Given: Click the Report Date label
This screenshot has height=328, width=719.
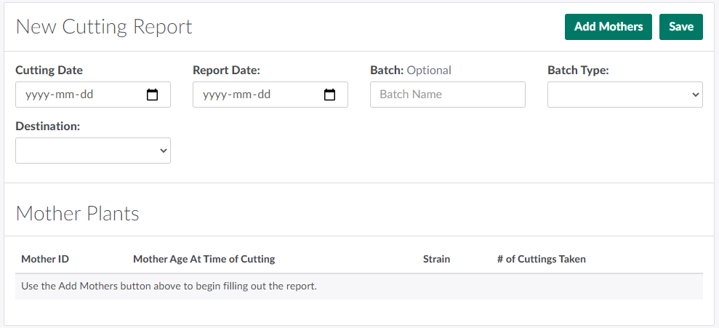Looking at the screenshot, I should 226,71.
